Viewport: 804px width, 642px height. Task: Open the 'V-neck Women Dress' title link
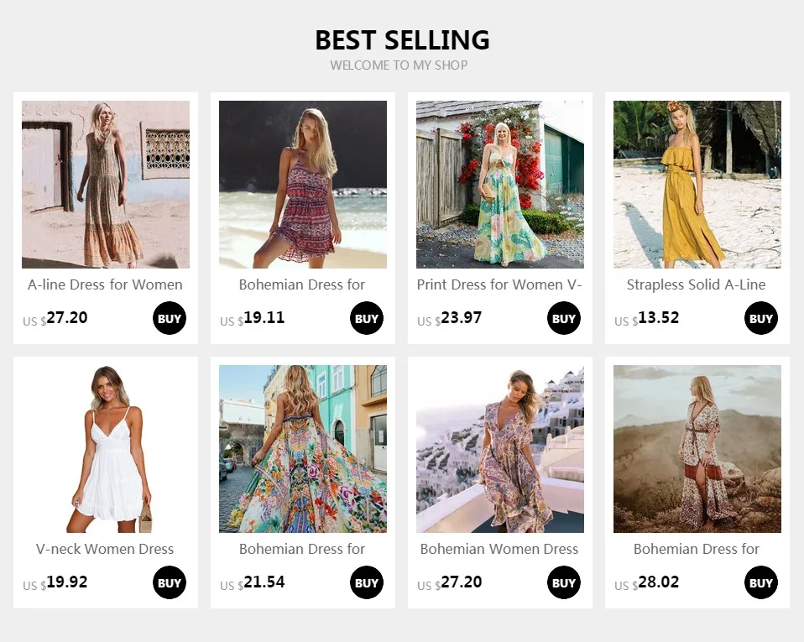(x=105, y=549)
